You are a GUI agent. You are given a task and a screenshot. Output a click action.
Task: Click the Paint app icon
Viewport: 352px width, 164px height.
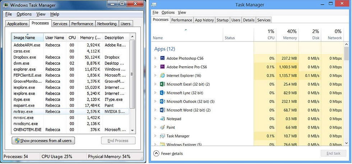pyautogui.click(x=163, y=127)
